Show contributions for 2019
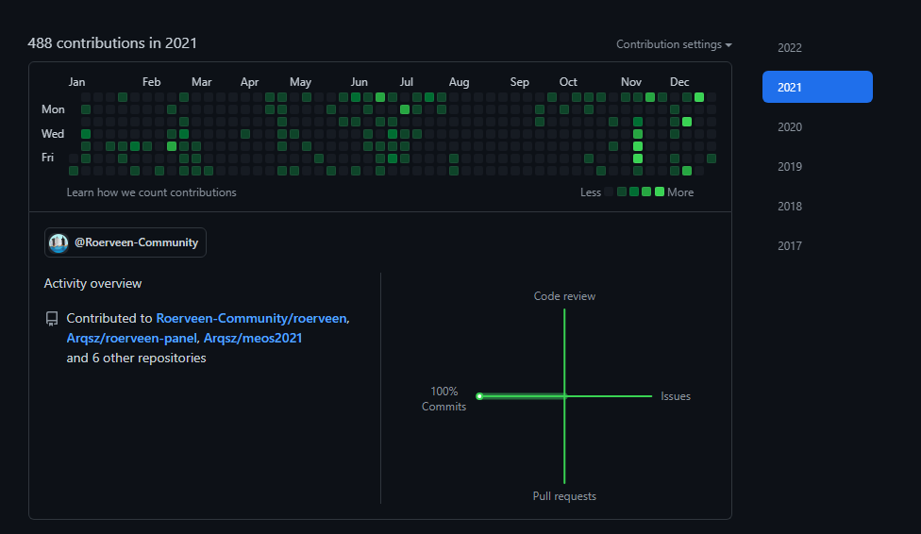 790,166
